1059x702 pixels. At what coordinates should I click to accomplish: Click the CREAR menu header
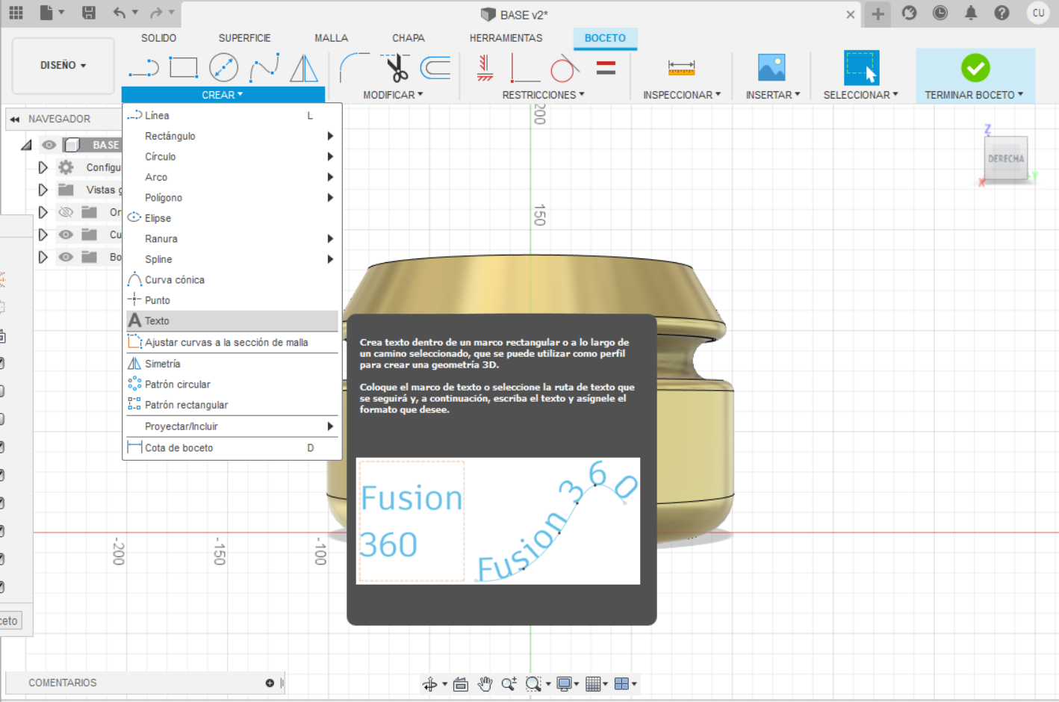223,95
